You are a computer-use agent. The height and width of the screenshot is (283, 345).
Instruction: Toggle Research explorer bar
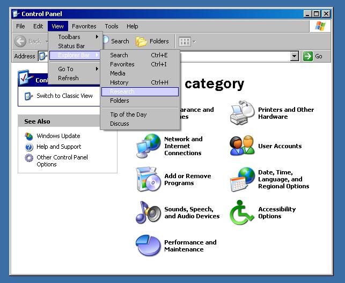coord(140,91)
